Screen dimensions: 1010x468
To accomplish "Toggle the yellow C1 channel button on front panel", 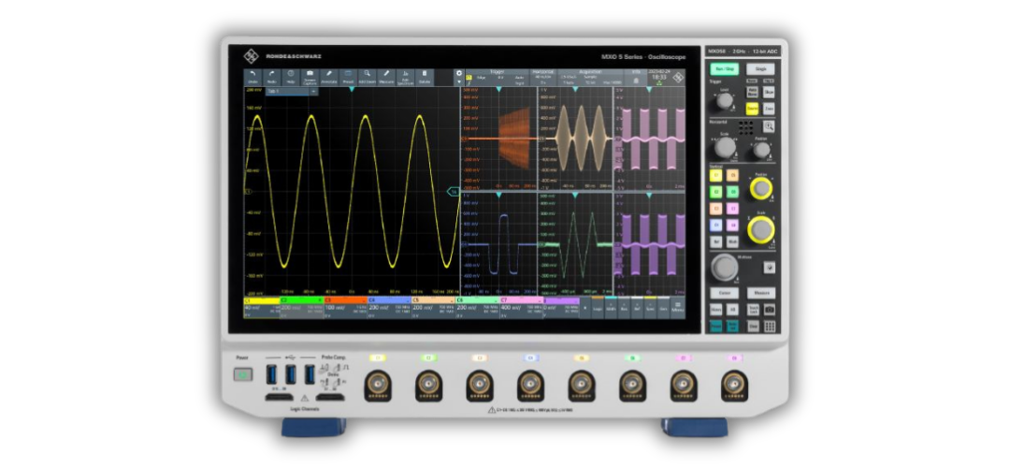I will tap(716, 175).
